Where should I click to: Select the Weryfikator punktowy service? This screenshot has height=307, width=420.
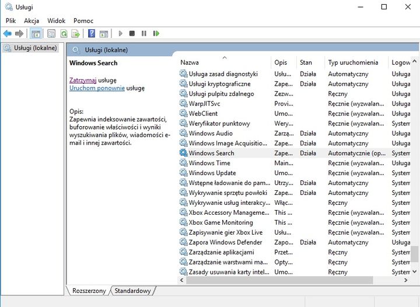coord(294,123)
